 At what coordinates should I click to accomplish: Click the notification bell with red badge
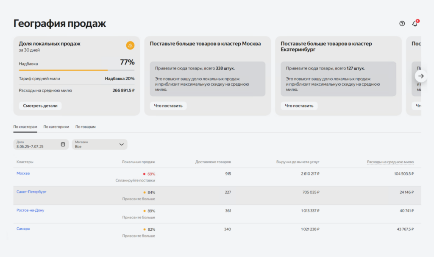[x=415, y=24]
